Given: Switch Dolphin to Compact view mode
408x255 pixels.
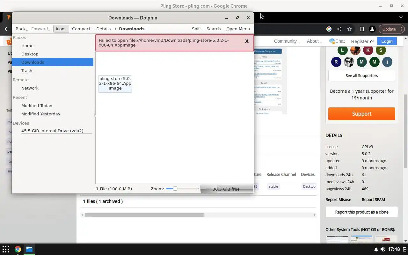Looking at the screenshot, I should (81, 29).
